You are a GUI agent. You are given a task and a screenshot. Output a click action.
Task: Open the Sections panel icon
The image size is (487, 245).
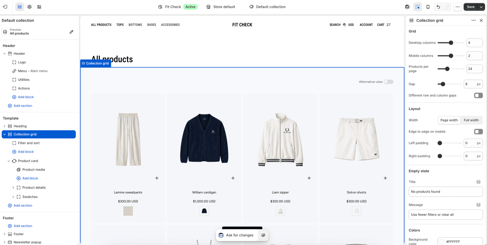pyautogui.click(x=20, y=7)
